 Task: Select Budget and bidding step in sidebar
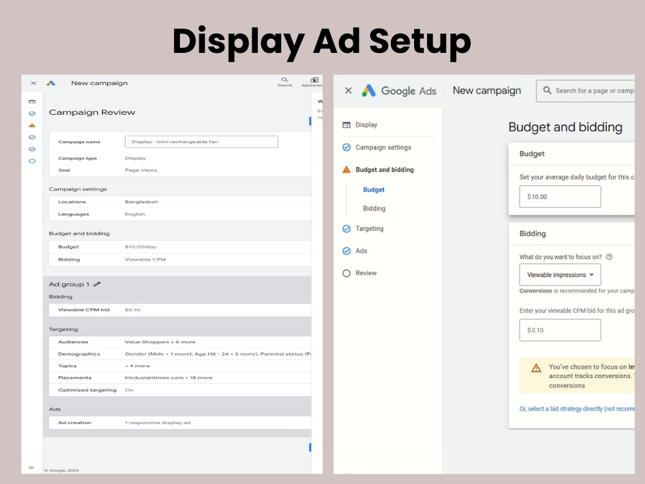coord(384,170)
